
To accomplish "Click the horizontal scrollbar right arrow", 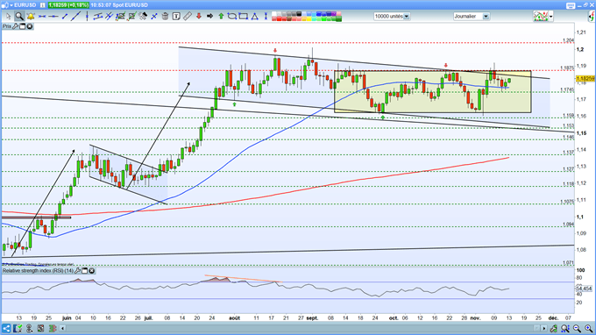I will pyautogui.click(x=544, y=328).
